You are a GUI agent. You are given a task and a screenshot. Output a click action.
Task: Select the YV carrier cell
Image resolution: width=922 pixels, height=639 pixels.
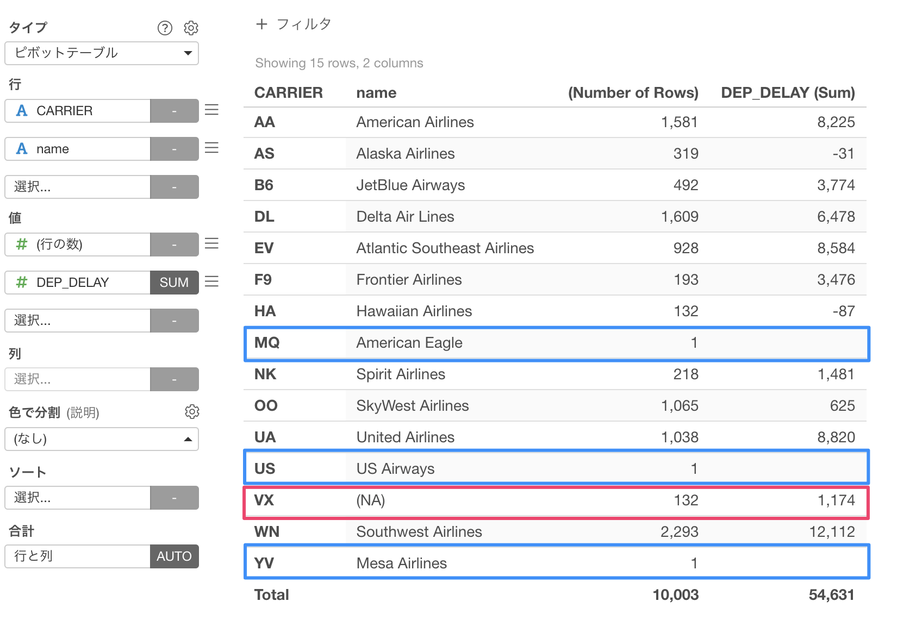coord(264,563)
